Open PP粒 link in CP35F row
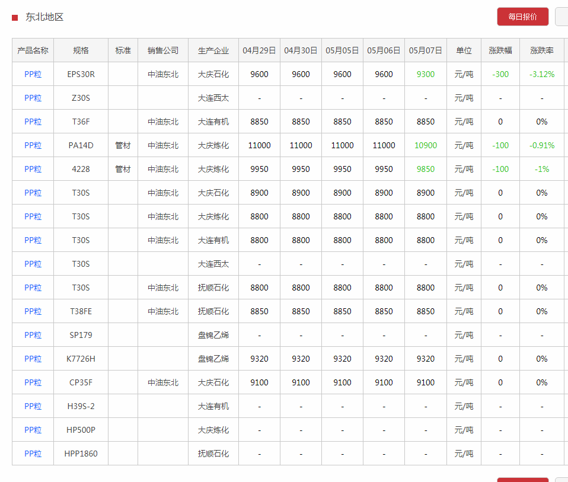Screen dimensions: 568x482 [x=33, y=382]
